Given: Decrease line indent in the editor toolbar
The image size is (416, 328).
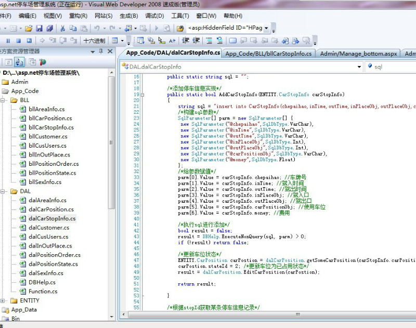Looking at the screenshot, I should (x=186, y=41).
